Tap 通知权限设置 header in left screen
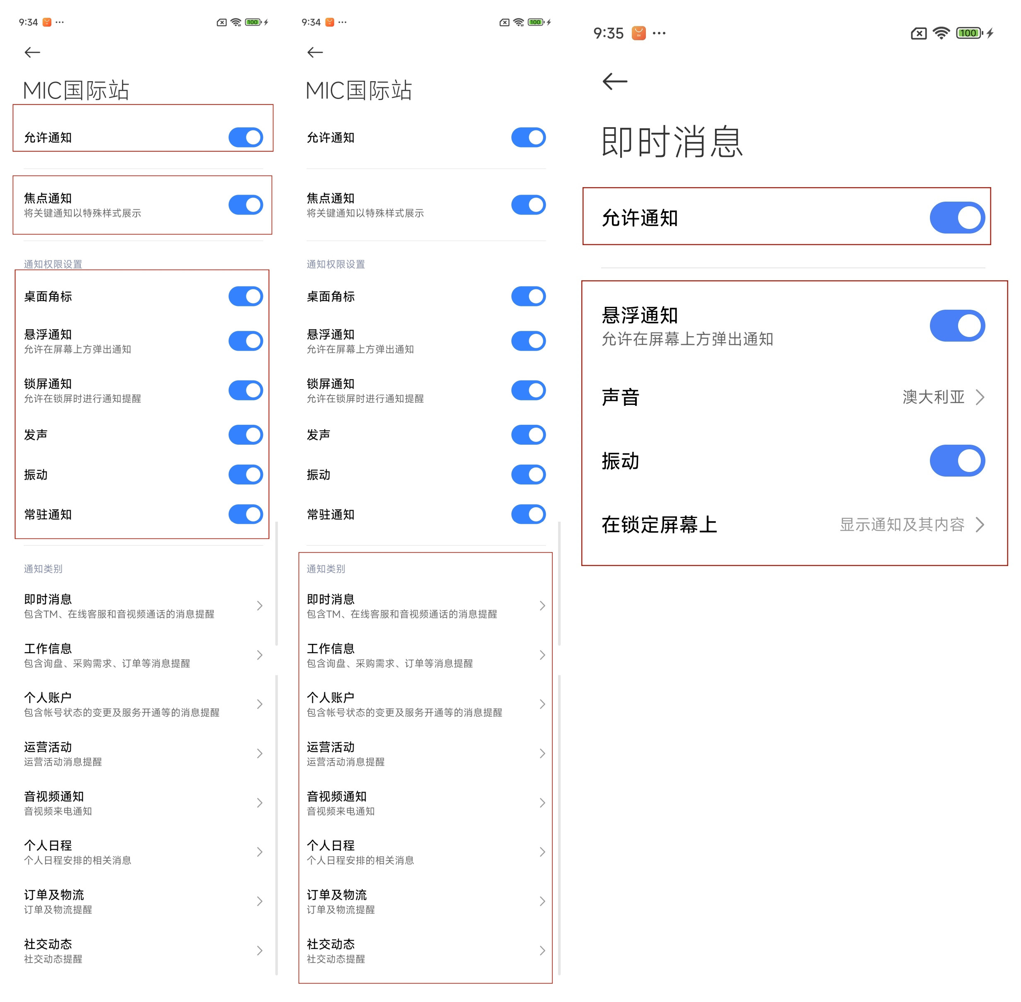Screen dimensions: 1021x1002 coord(53,264)
